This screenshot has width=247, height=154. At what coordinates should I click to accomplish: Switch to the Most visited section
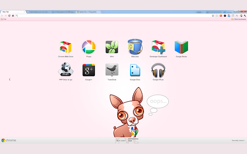121,141
